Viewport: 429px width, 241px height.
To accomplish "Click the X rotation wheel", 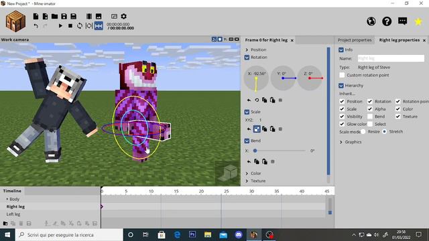I will coord(256,78).
